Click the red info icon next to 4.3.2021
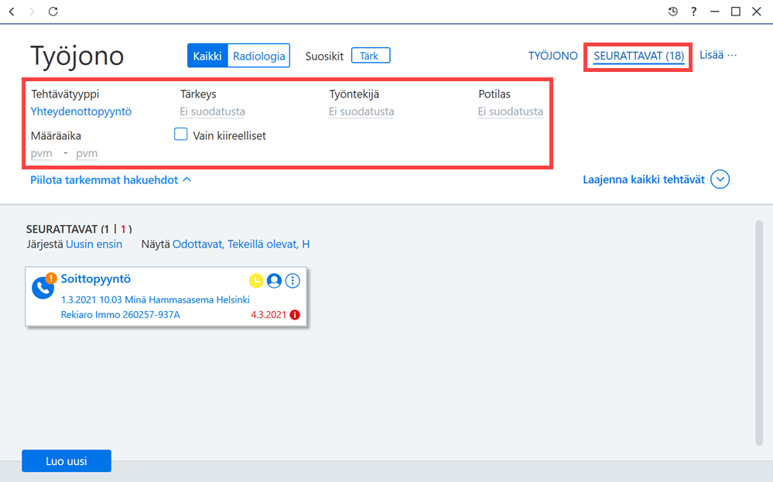The width and height of the screenshot is (773, 482). pyautogui.click(x=295, y=315)
